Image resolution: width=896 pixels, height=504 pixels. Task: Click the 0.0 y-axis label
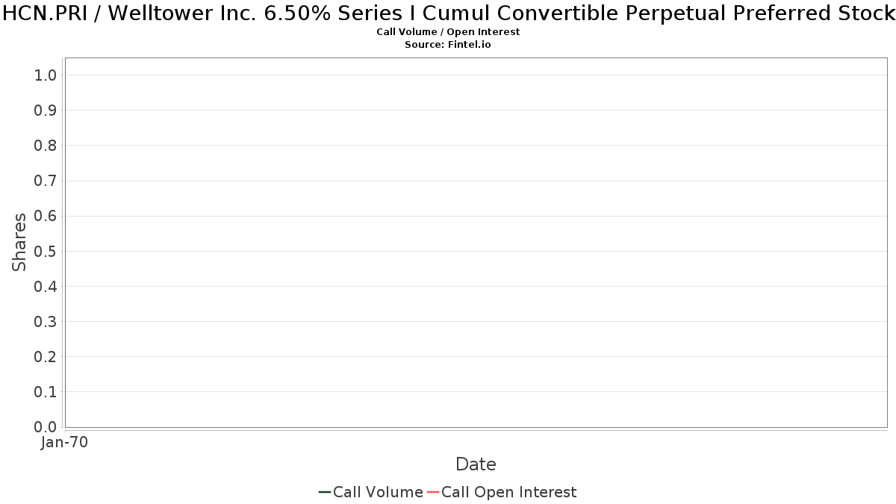pyautogui.click(x=46, y=427)
